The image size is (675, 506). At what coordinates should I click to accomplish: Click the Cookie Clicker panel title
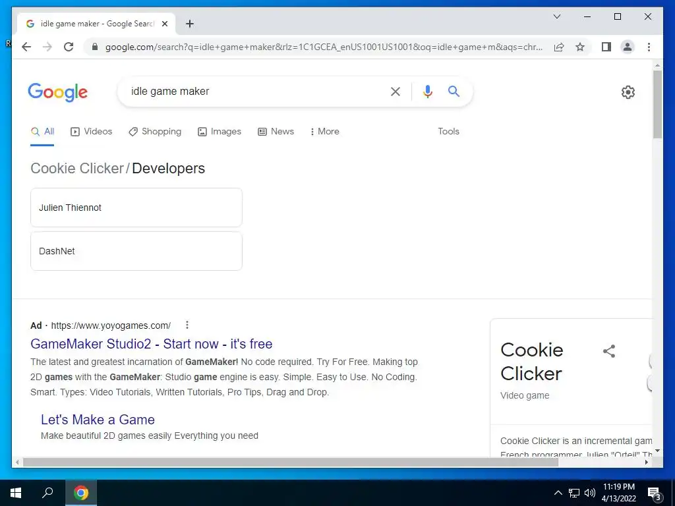[532, 362]
